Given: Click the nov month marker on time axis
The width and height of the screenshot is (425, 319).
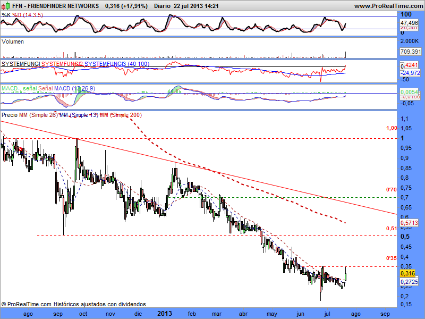Looking at the screenshot, I should tap(110, 314).
